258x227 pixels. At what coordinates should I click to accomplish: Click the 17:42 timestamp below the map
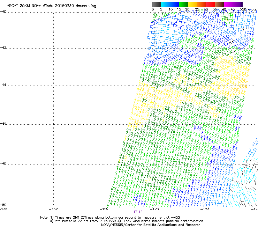click(x=138, y=212)
